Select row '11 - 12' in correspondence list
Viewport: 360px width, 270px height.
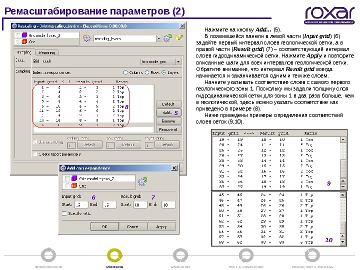[x=93, y=110]
